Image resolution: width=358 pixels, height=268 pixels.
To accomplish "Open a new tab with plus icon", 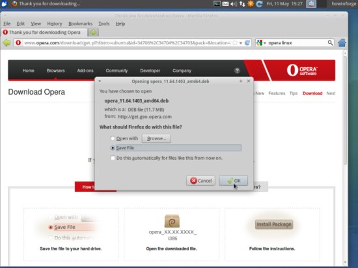I will pos(93,32).
